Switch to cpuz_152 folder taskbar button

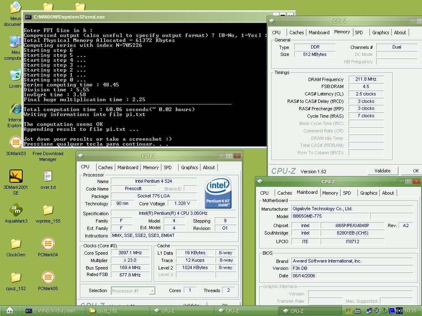click(117, 311)
